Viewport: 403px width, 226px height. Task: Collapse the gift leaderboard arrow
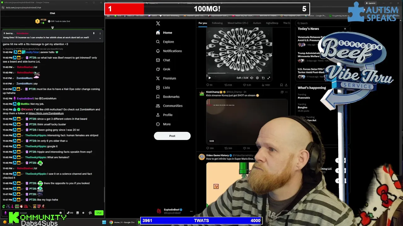(53, 28)
